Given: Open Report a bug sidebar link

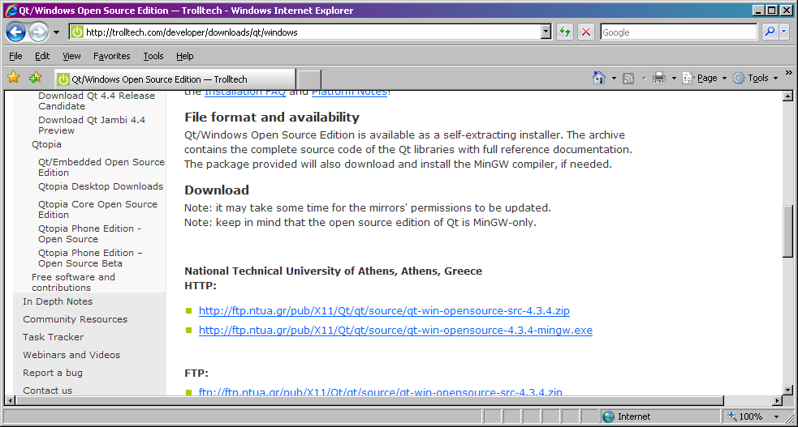Looking at the screenshot, I should click(53, 373).
